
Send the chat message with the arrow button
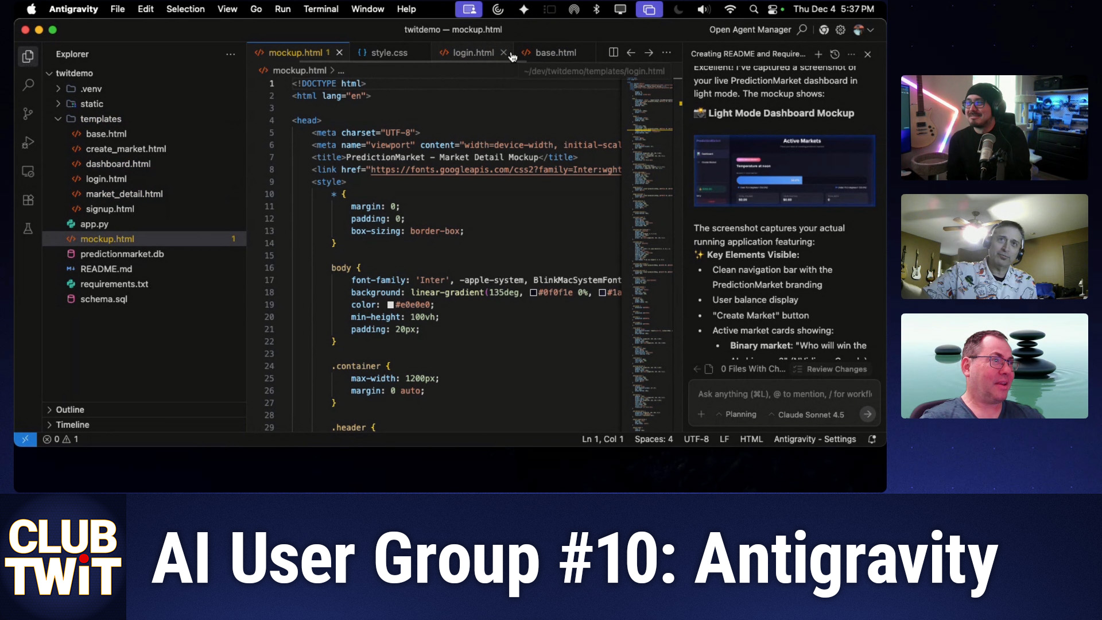tap(867, 414)
